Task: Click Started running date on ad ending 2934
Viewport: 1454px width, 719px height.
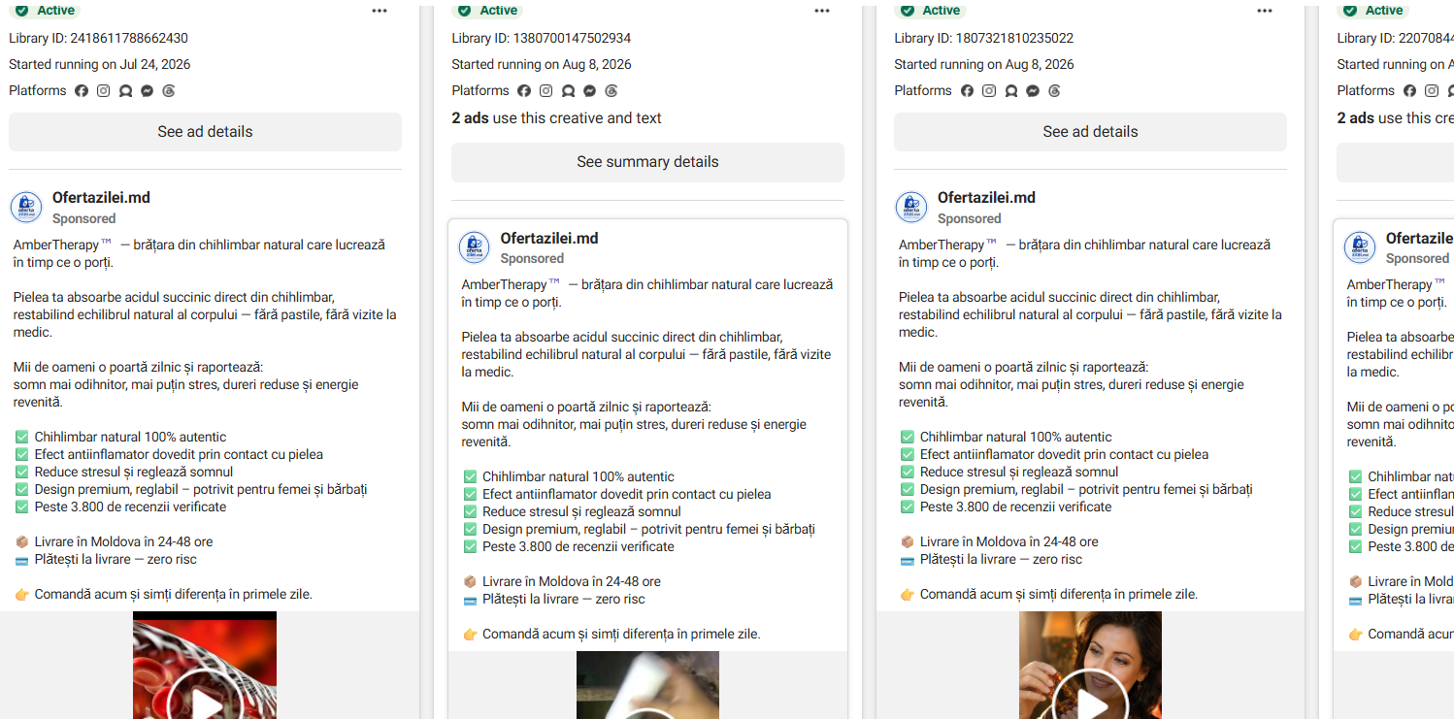Action: pyautogui.click(x=542, y=65)
